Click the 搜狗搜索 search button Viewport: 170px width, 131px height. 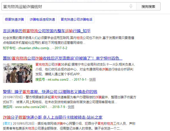point(148,6)
